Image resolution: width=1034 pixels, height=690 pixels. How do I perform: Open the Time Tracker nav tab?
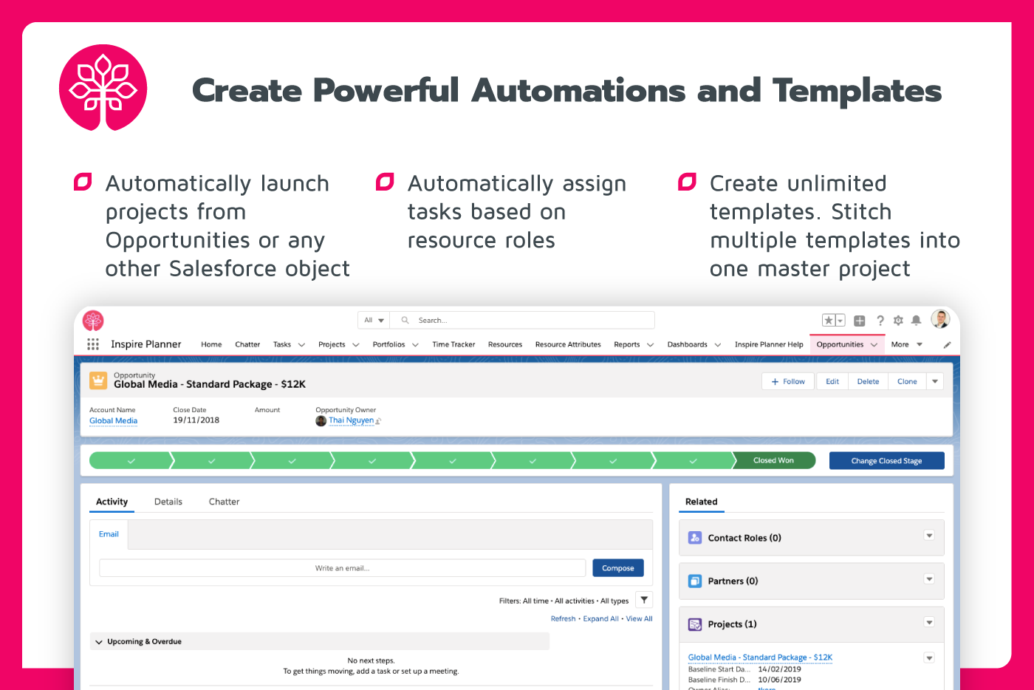453,344
